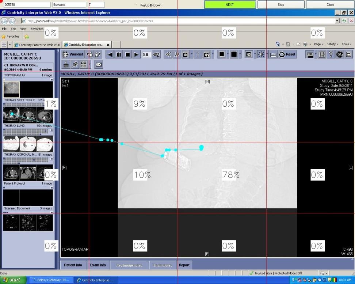The width and height of the screenshot is (355, 284).
Task: Click the cine loop mode icon
Action: coord(156,54)
